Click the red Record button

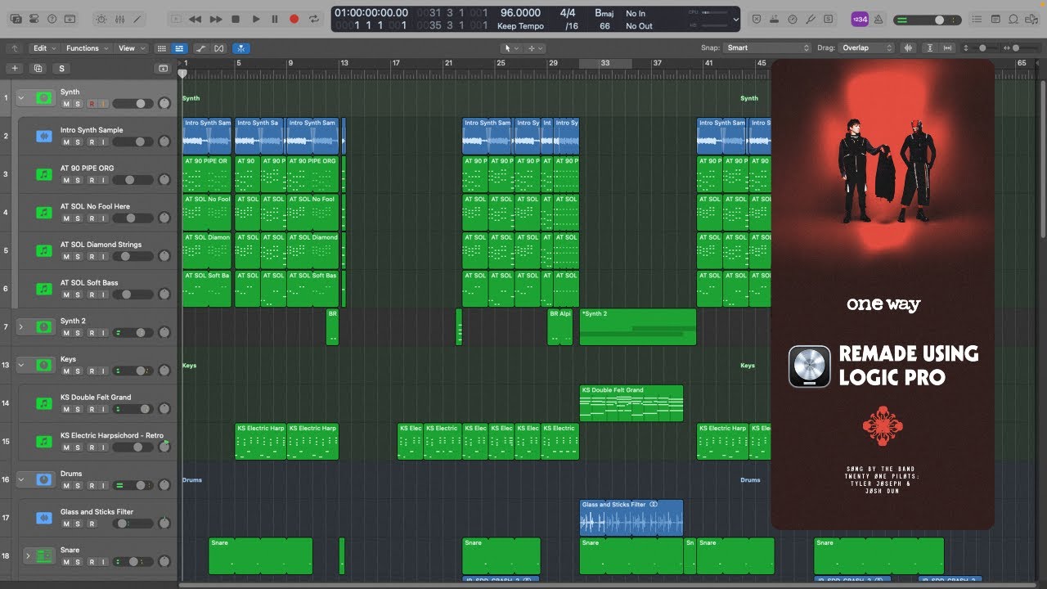click(x=294, y=19)
